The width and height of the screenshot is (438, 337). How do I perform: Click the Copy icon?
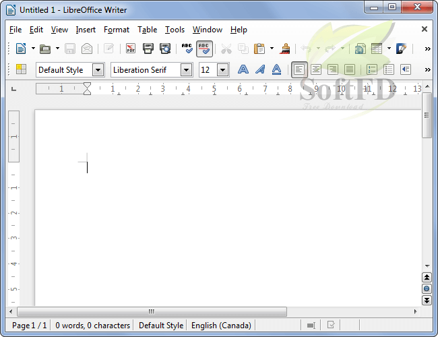tap(243, 49)
